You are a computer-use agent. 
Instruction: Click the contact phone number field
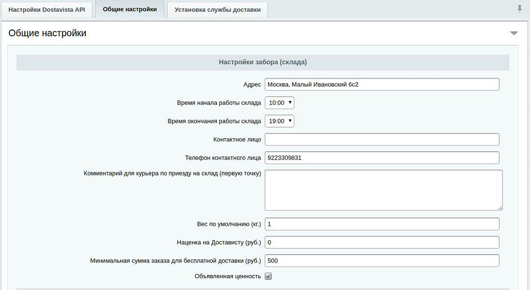tap(381, 158)
